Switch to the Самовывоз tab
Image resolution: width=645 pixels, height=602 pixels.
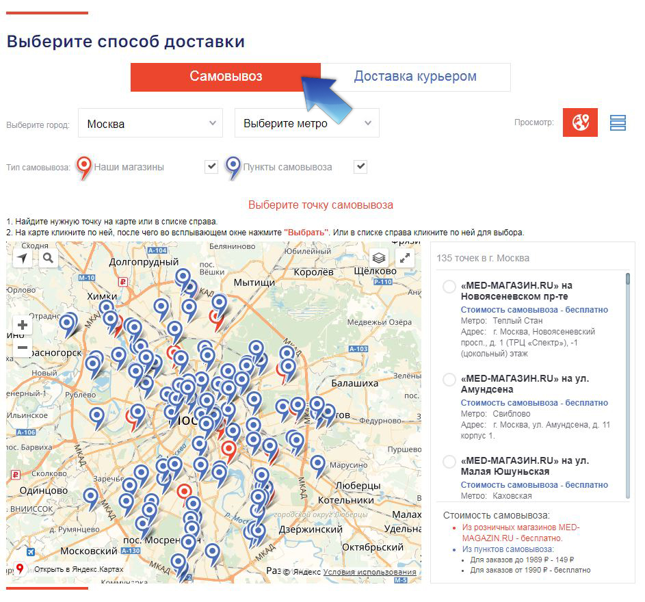click(x=226, y=77)
